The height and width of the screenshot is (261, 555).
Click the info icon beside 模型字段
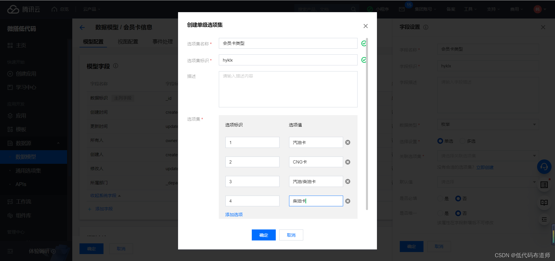pyautogui.click(x=116, y=66)
